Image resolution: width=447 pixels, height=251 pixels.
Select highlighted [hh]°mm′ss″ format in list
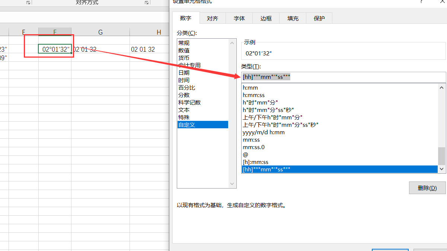(x=340, y=170)
